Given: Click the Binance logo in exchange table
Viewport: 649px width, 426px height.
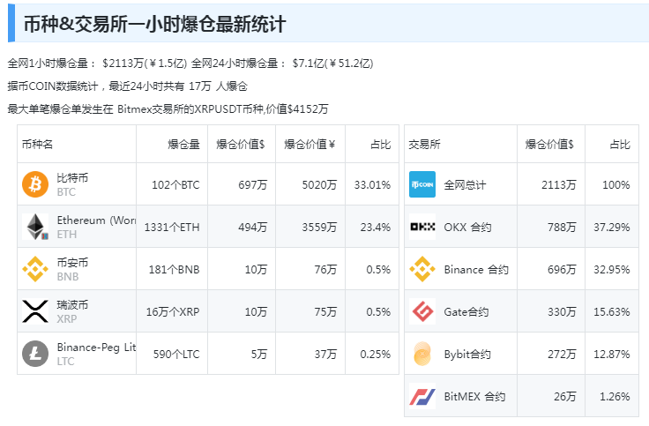Looking at the screenshot, I should pyautogui.click(x=422, y=269).
